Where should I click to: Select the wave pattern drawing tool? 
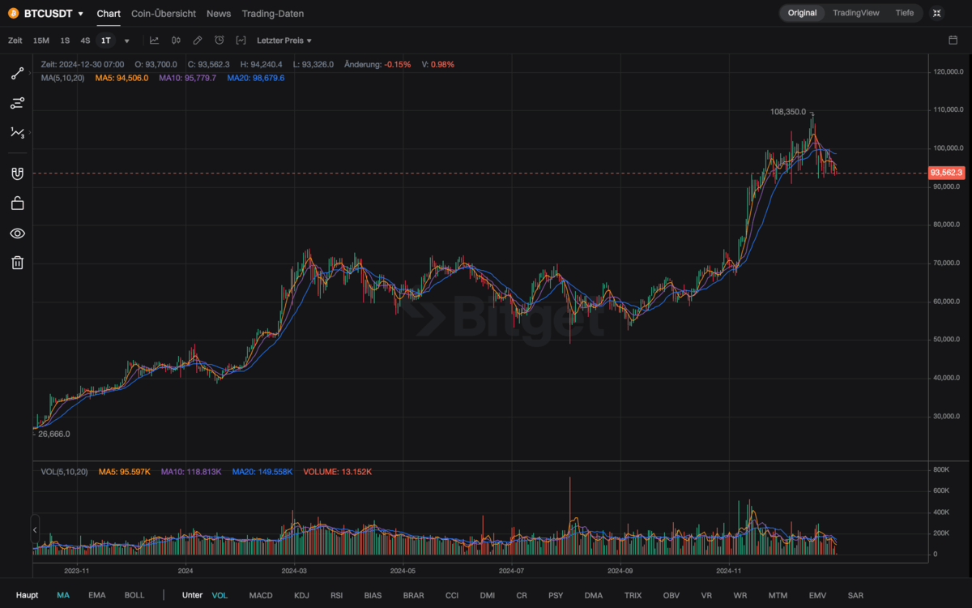click(16, 132)
